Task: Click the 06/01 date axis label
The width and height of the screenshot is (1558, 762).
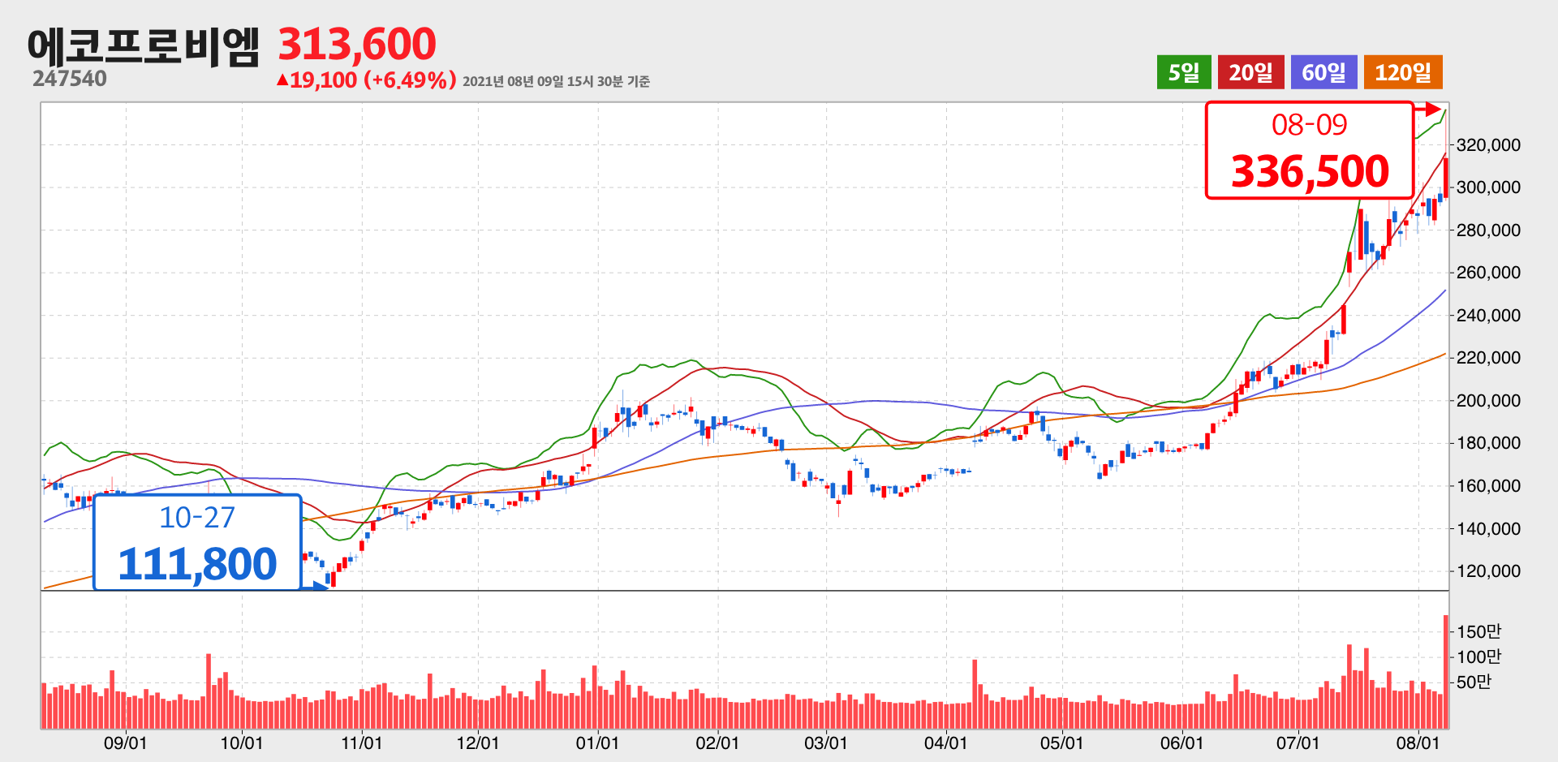Action: [1181, 743]
